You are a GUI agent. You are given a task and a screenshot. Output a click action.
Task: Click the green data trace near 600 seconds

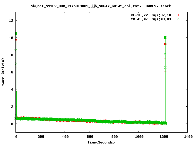[x=89, y=121]
